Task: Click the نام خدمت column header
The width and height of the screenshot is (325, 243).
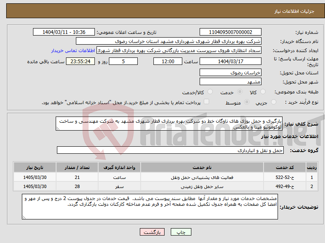Action: point(202,167)
